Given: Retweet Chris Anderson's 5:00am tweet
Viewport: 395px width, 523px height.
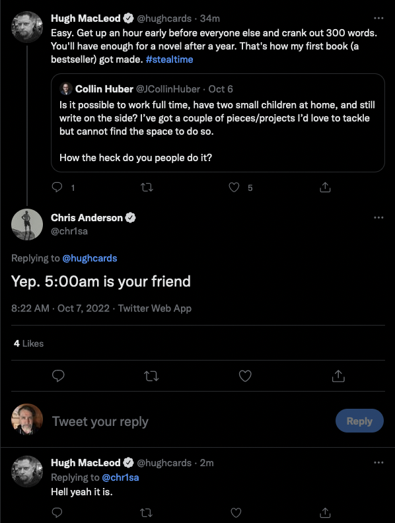Looking at the screenshot, I should pyautogui.click(x=151, y=376).
